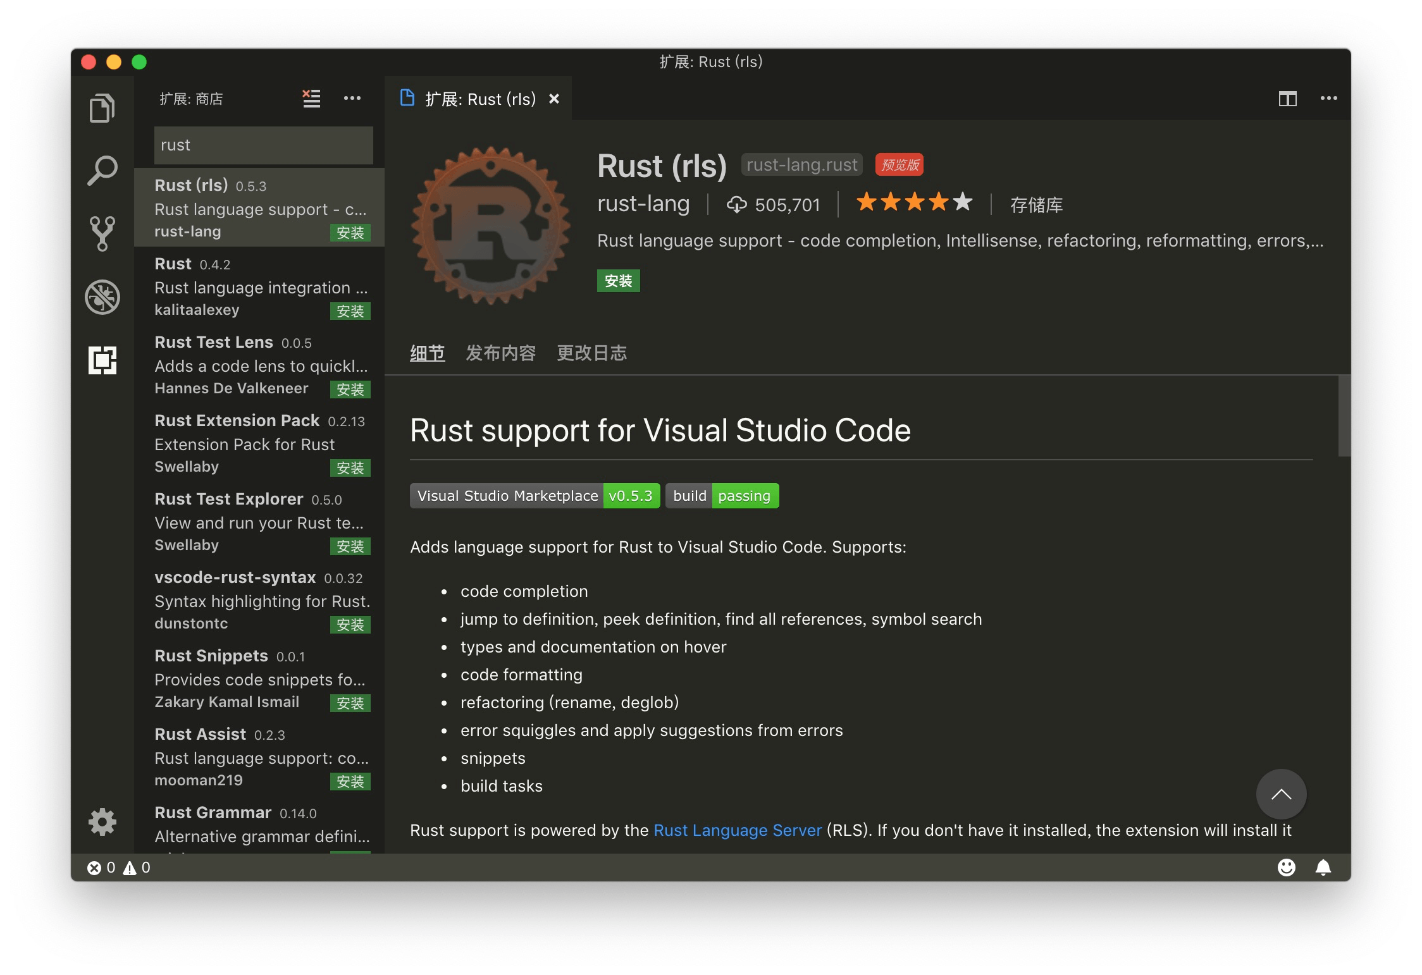The width and height of the screenshot is (1422, 975).
Task: Select the Source Control icon
Action: [x=102, y=233]
